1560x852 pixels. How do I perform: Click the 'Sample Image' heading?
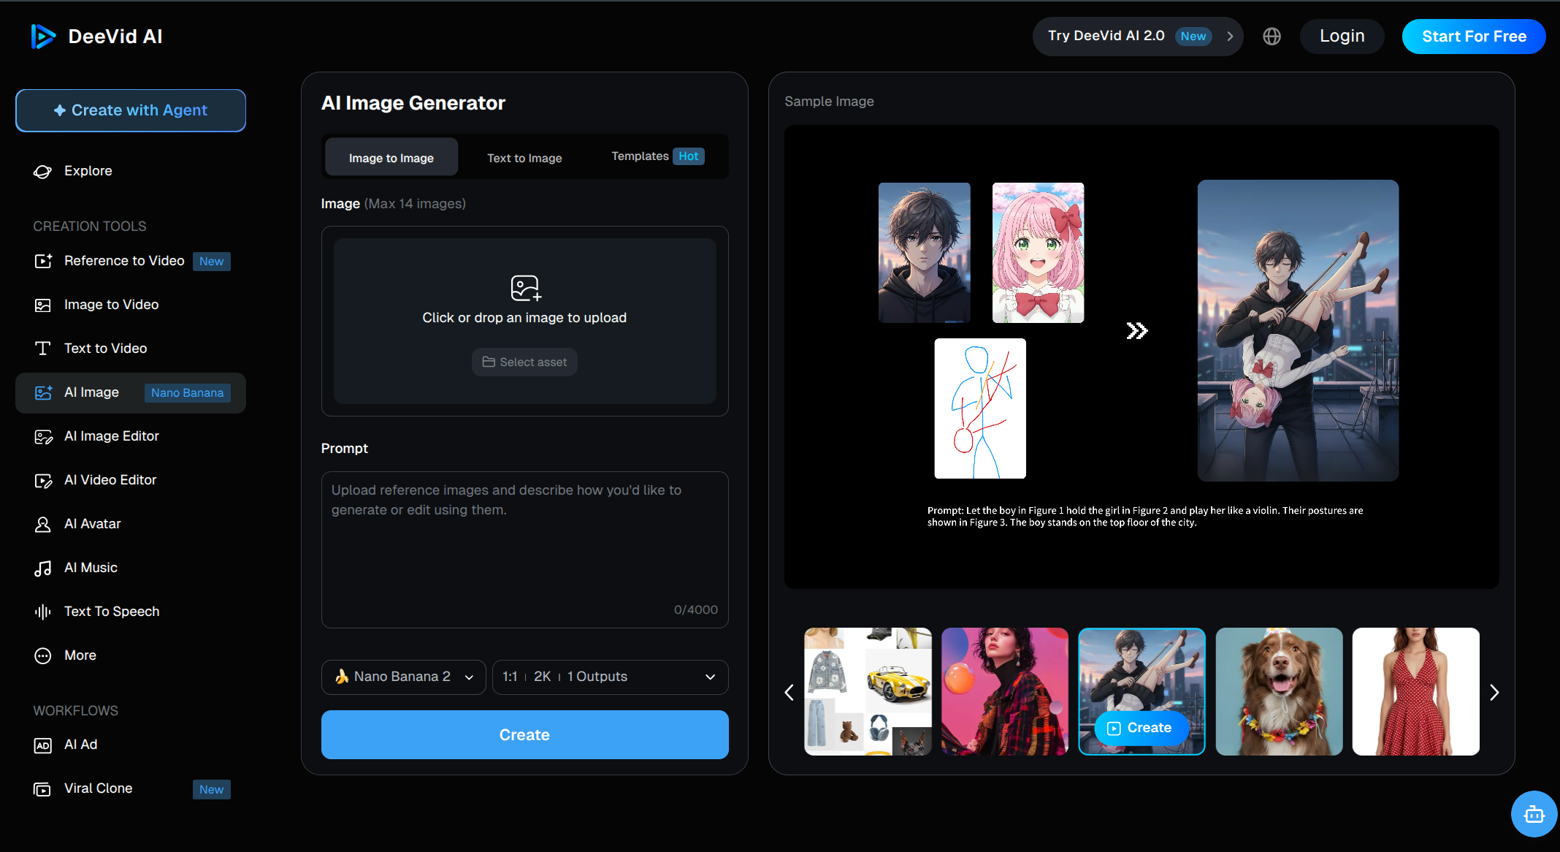point(829,102)
